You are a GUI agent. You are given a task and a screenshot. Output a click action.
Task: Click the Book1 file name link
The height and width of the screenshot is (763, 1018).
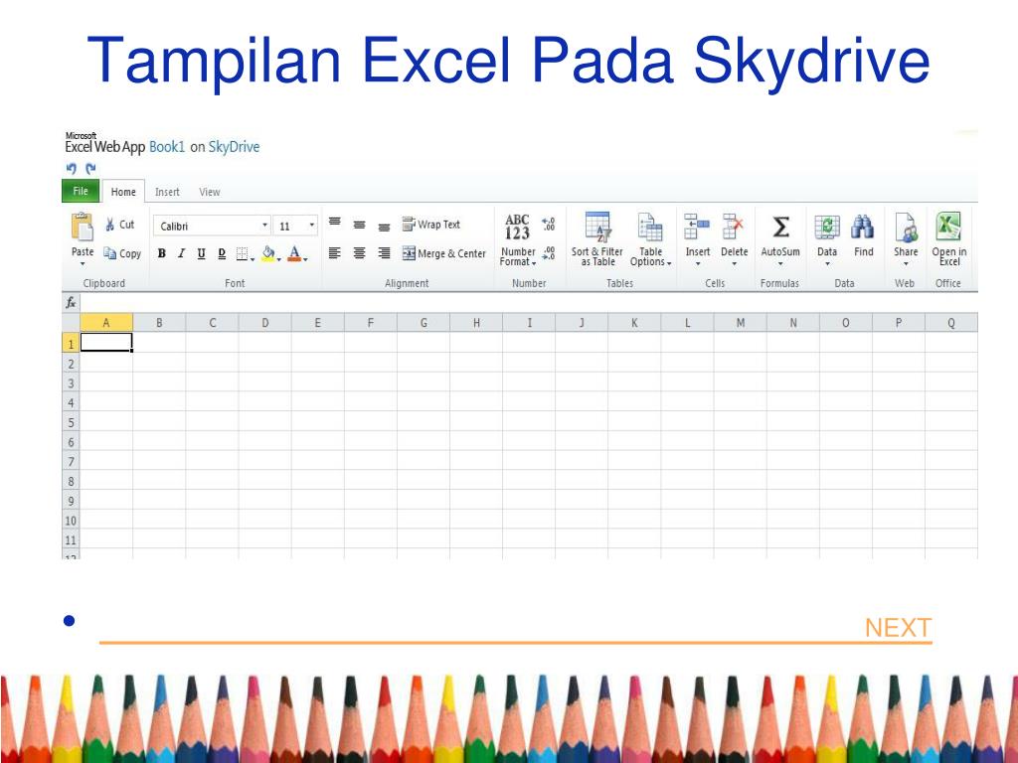click(167, 147)
